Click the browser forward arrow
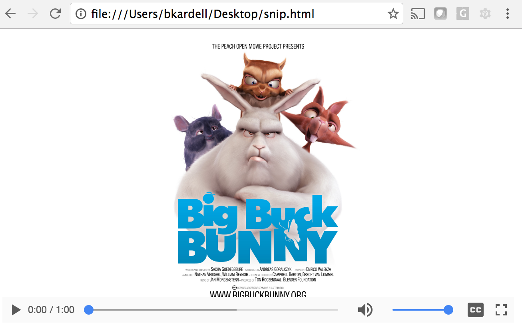Image resolution: width=522 pixels, height=325 pixels. click(33, 14)
